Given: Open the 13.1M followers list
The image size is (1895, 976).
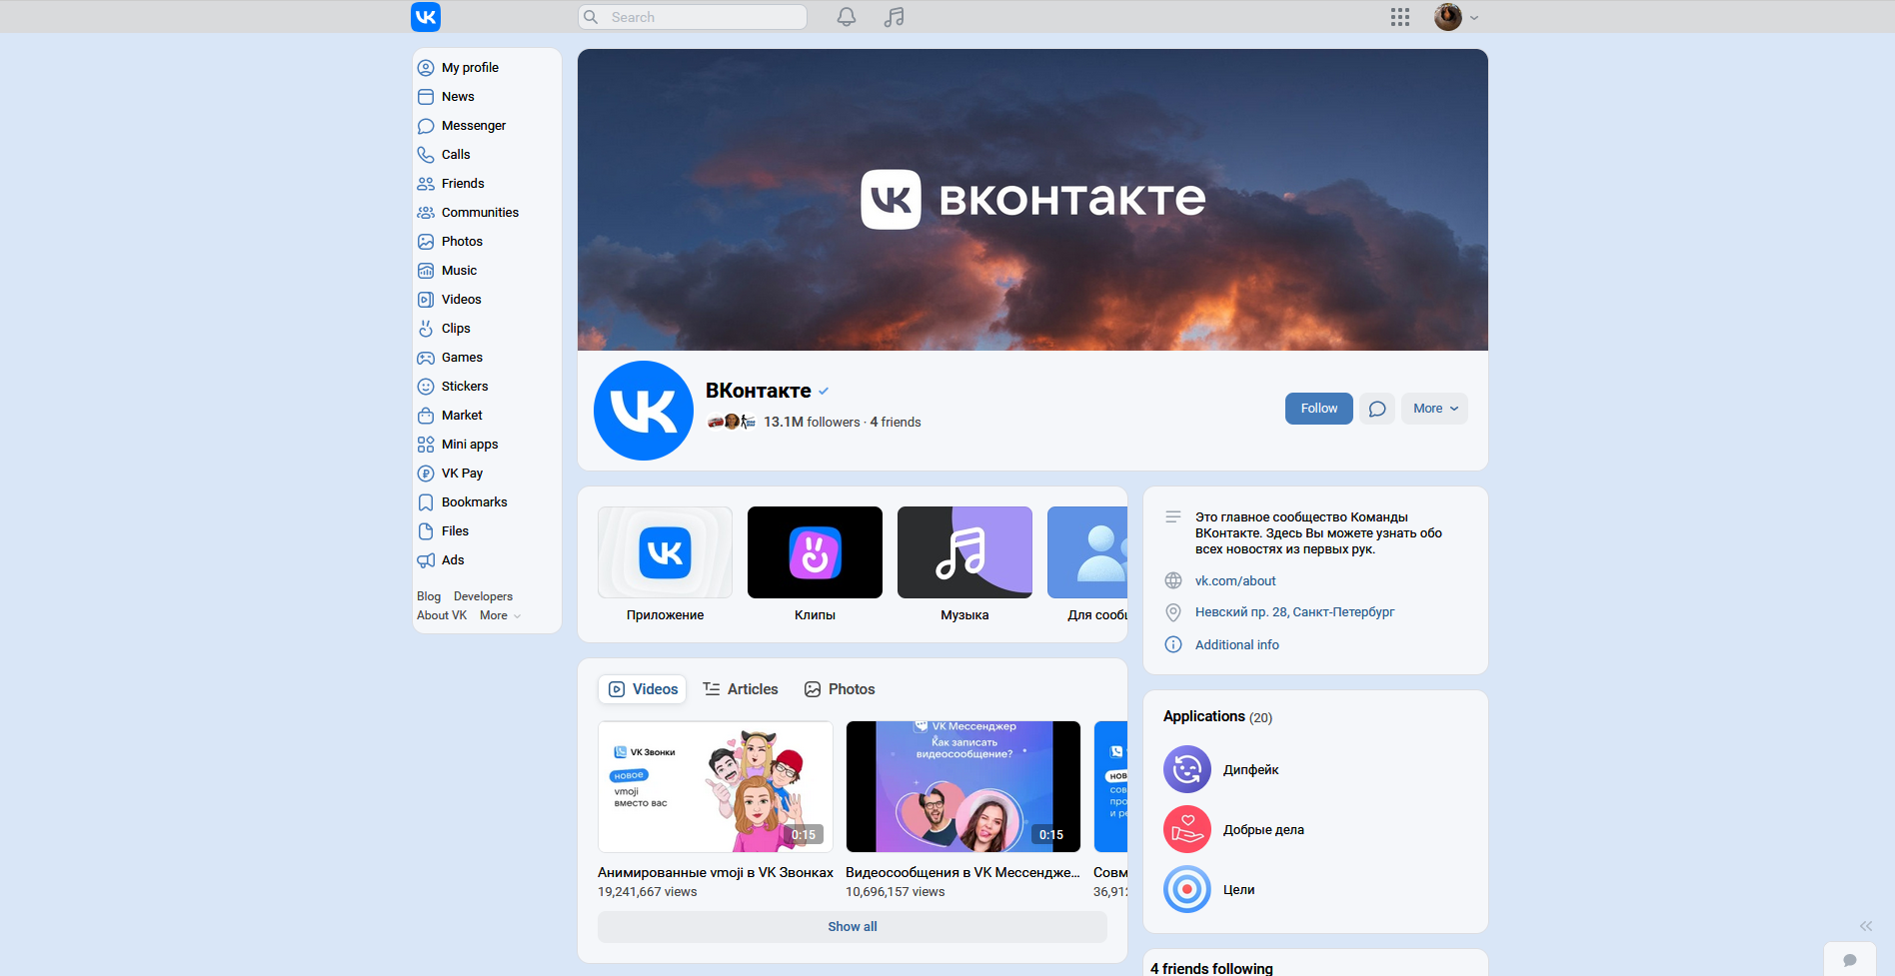Looking at the screenshot, I should pos(812,423).
